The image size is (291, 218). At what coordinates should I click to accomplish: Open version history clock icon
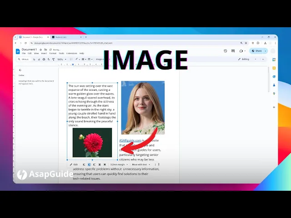coord(226,51)
